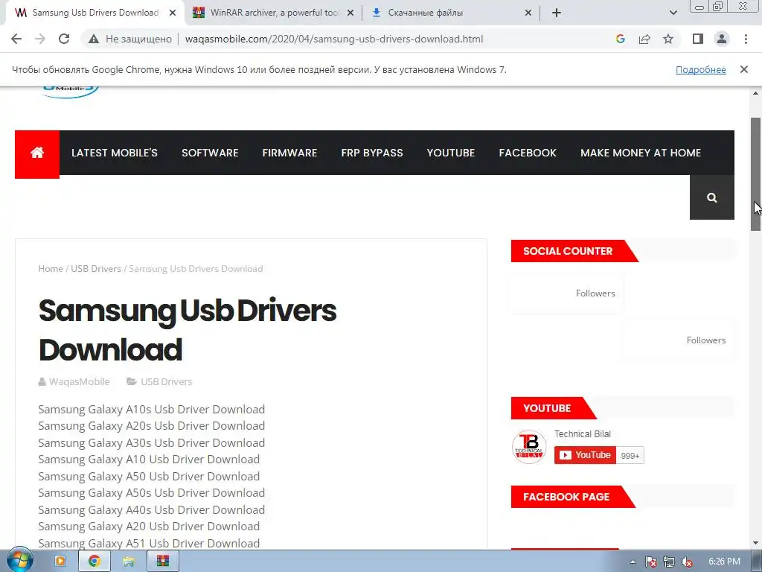The height and width of the screenshot is (572, 762).
Task: Open WaqasMobile author link
Action: point(79,382)
